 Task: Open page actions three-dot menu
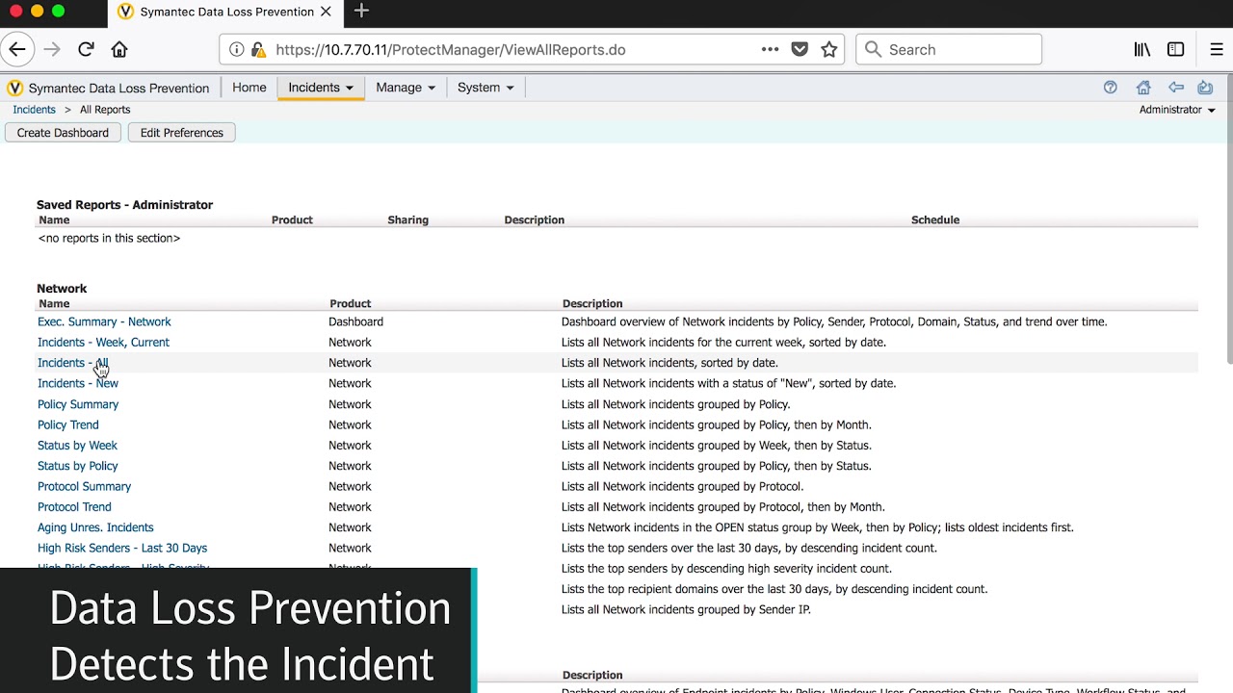(770, 49)
